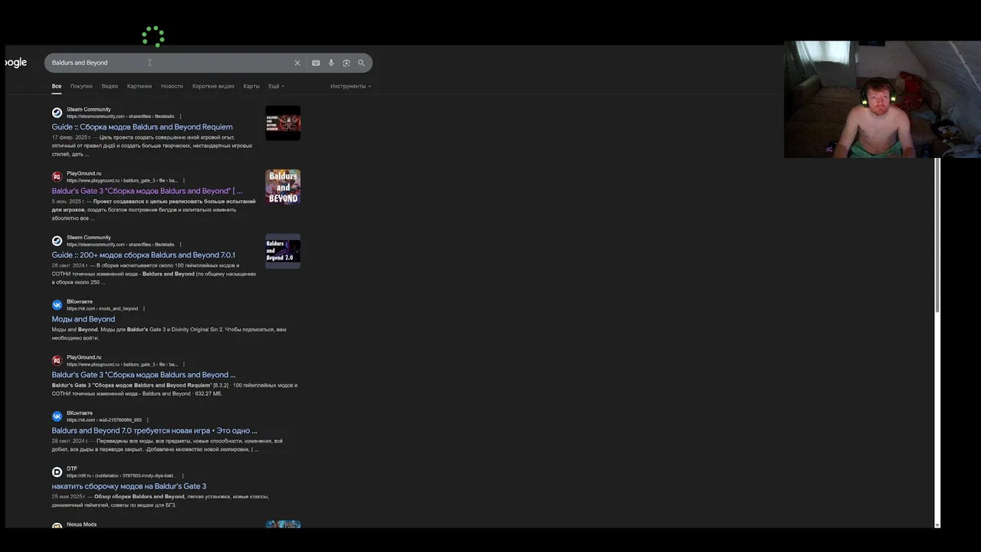The width and height of the screenshot is (981, 552).
Task: Click the PlayGround.ru favicon of the result mentioning 632.27 Мб
Action: click(x=57, y=360)
